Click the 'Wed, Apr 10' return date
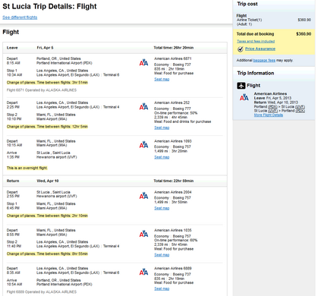Image resolution: width=318 pixels, height=296 pixels. coord(48,181)
